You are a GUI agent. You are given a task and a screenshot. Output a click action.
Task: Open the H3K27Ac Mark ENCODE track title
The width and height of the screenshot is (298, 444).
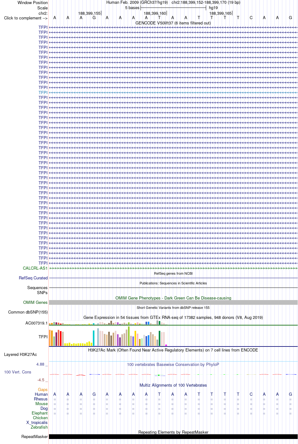[173, 350]
